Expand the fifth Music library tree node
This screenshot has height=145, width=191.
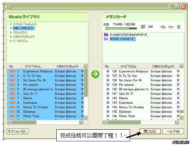pos(11,41)
